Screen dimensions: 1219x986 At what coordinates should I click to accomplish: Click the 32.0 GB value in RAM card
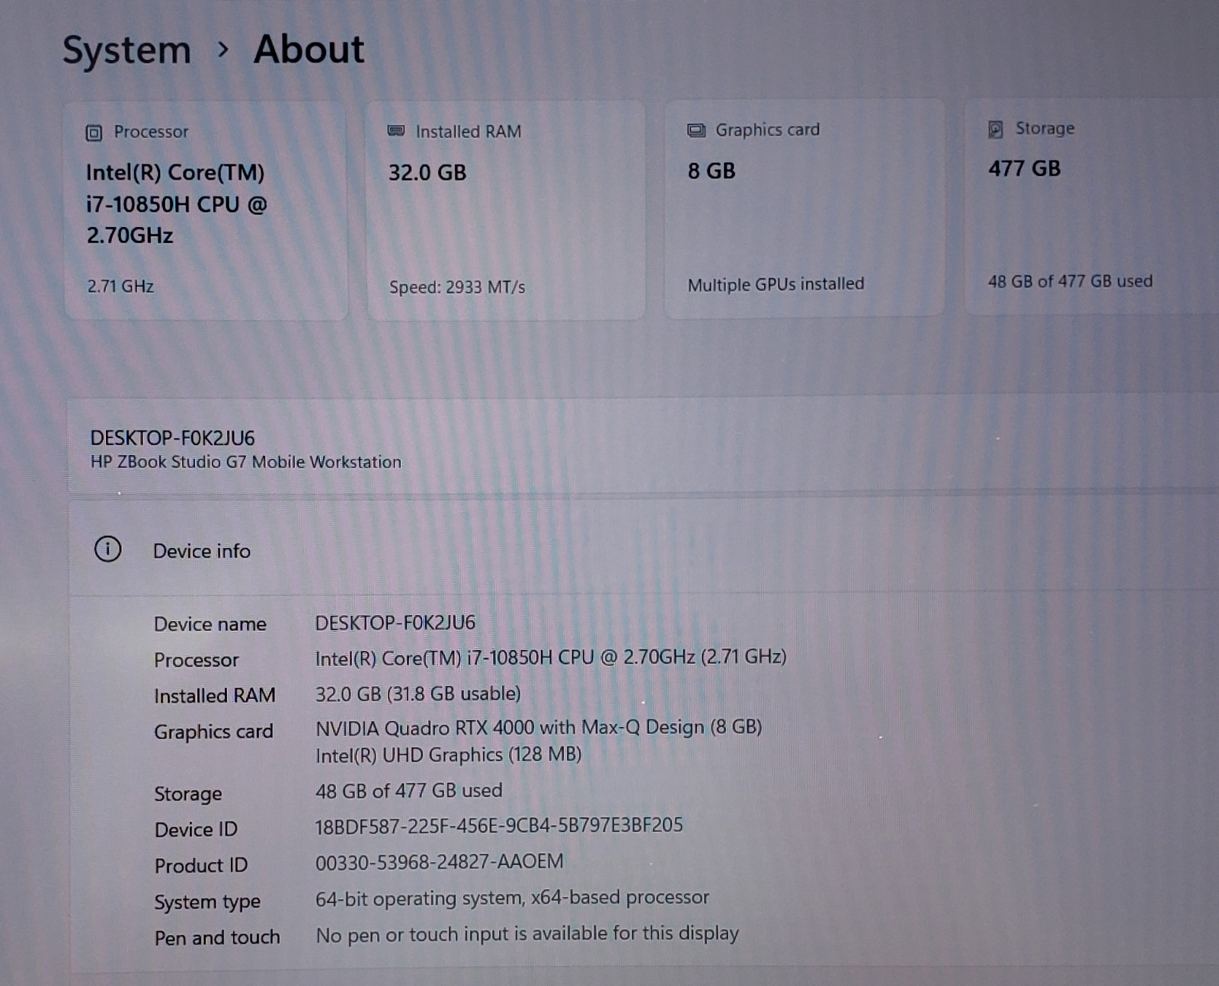click(x=427, y=173)
